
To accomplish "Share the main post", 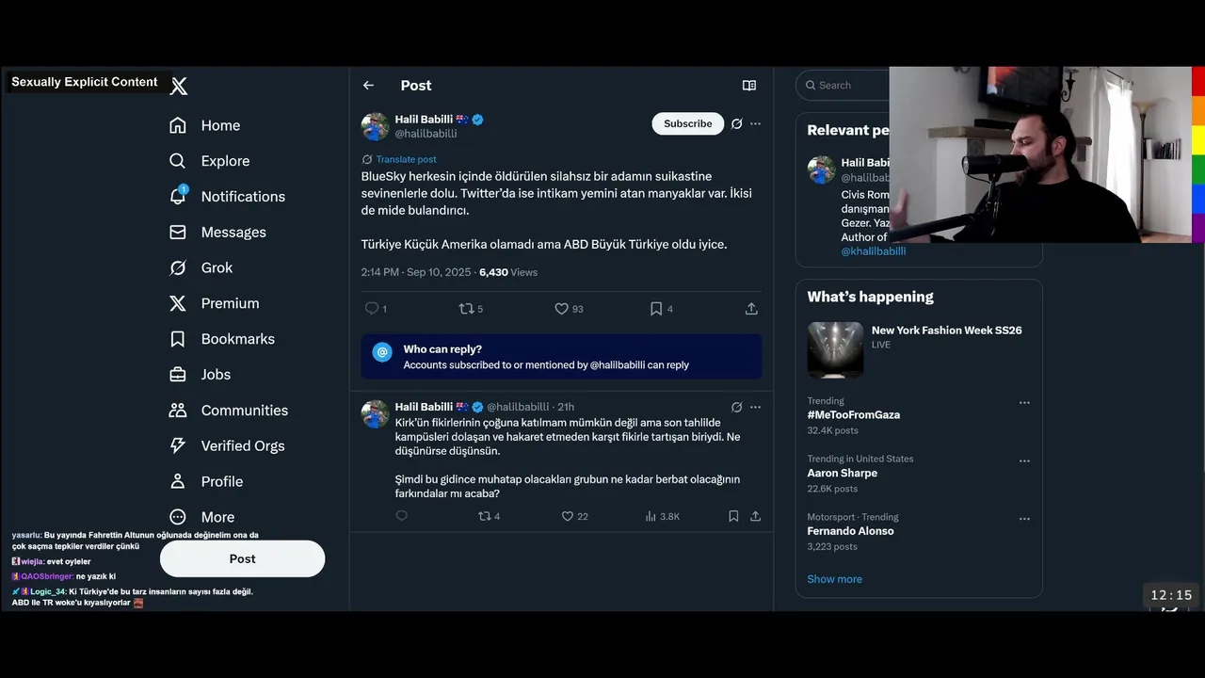I will 751,308.
